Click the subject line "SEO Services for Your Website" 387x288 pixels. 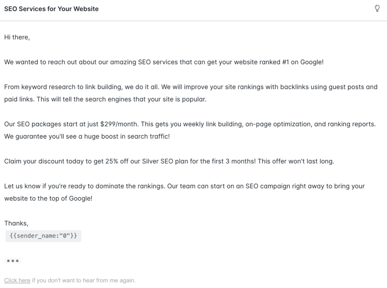[x=51, y=9]
